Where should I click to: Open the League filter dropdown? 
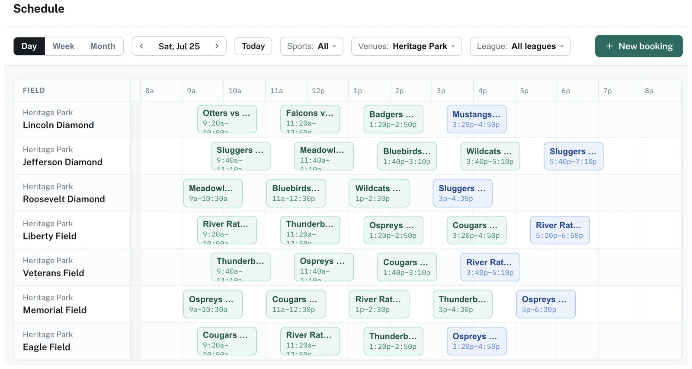520,46
